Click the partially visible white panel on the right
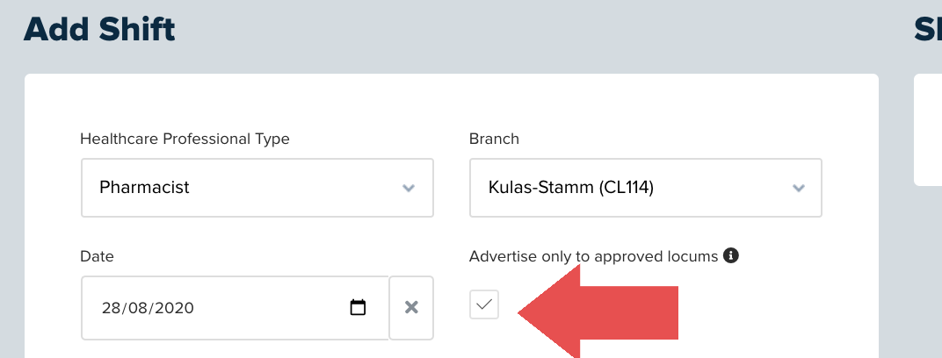This screenshot has height=358, width=942. pos(928,130)
